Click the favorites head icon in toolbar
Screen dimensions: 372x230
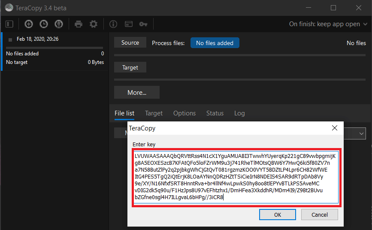pyautogui.click(x=59, y=24)
